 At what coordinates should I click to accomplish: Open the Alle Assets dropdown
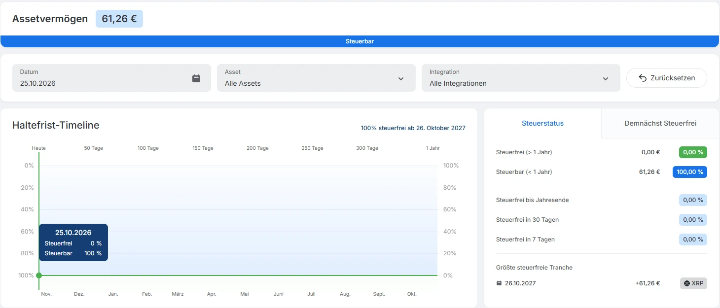pyautogui.click(x=316, y=78)
